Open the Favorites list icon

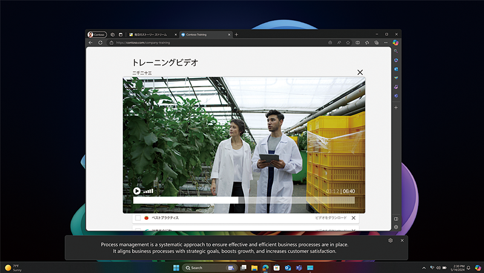click(367, 42)
